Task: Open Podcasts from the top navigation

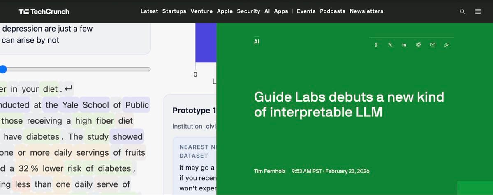Action: (x=333, y=11)
